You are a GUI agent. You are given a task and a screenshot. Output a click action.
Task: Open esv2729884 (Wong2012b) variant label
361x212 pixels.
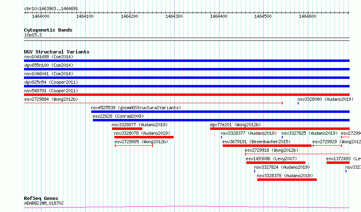click(x=51, y=99)
